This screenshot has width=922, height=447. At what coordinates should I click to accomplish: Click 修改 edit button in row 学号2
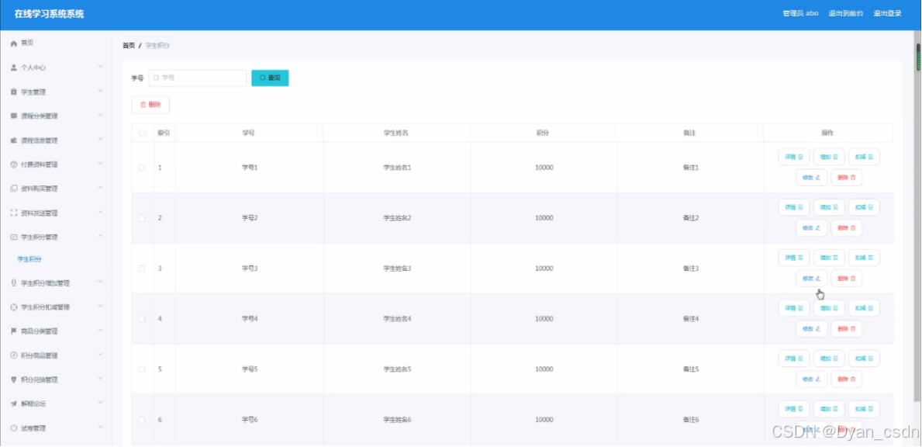[x=811, y=227]
